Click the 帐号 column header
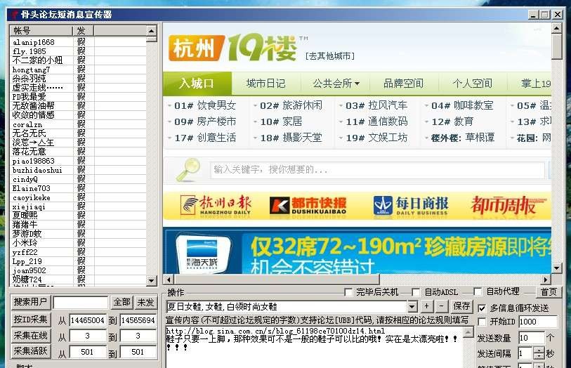This screenshot has width=571, height=368. (x=41, y=31)
